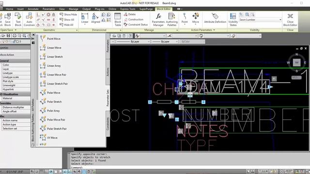Select the Linear dimensional constraint
Image resolution: width=310 pixels, height=174 pixels.
(x=85, y=18)
